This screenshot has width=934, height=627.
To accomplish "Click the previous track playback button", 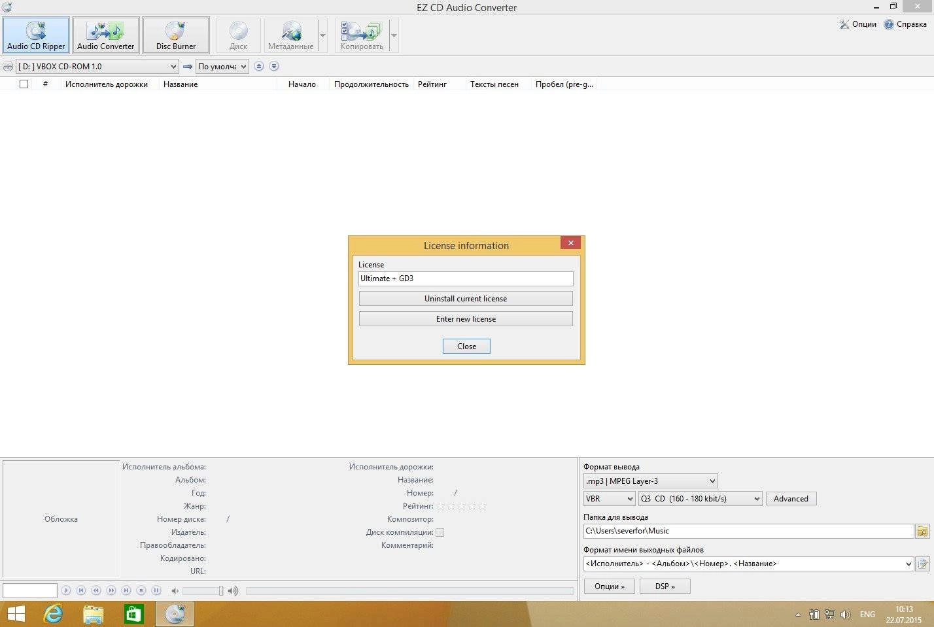I will (81, 590).
